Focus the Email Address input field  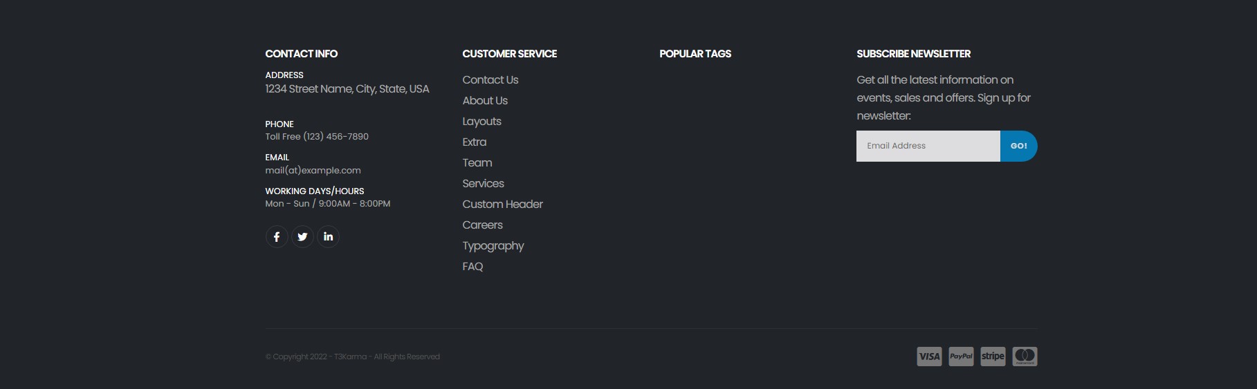(x=928, y=146)
